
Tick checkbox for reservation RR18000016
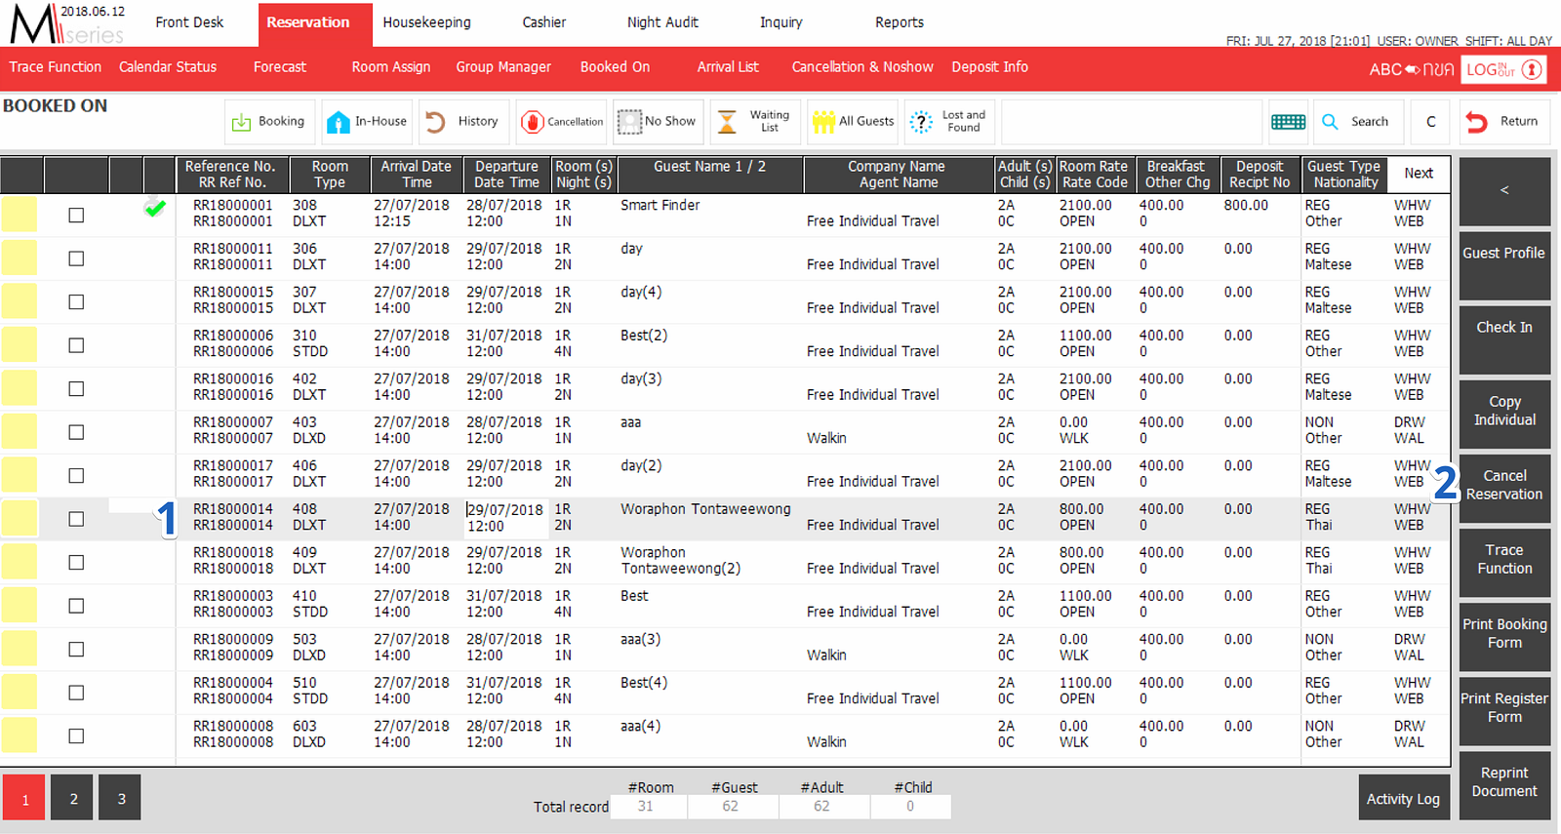tap(76, 389)
